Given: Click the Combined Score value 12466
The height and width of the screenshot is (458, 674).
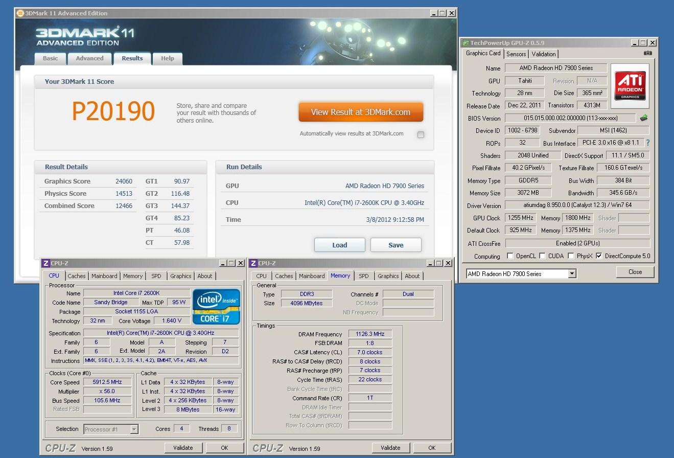Looking at the screenshot, I should 124,205.
